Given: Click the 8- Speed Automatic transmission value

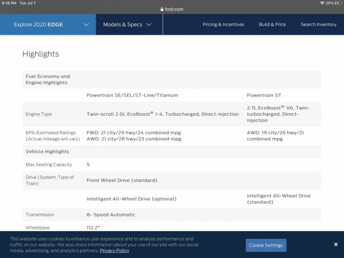Looking at the screenshot, I should [x=111, y=215].
